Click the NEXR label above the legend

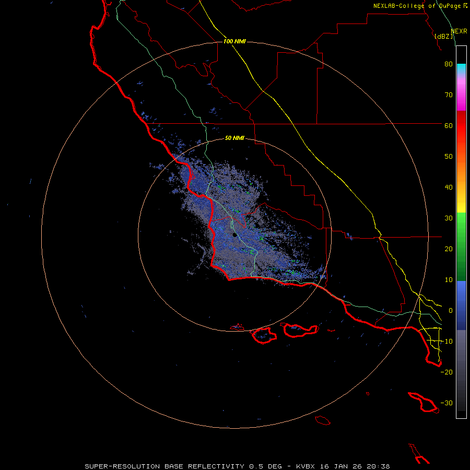459,31
